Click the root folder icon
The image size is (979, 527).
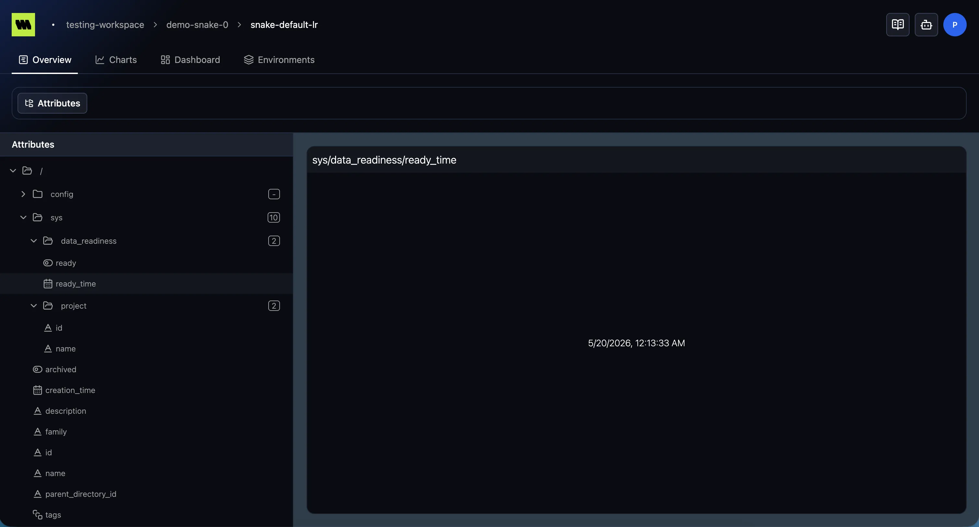[27, 171]
